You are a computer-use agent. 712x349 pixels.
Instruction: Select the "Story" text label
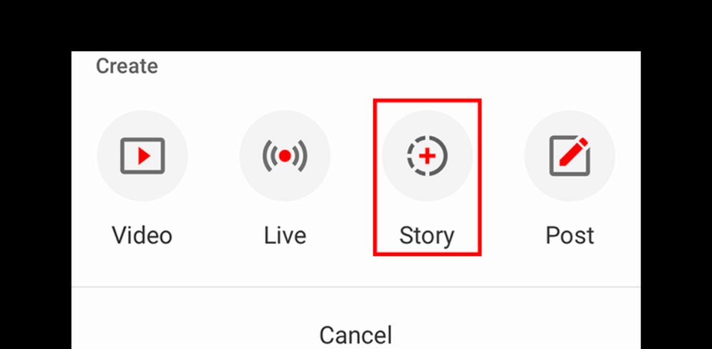427,236
